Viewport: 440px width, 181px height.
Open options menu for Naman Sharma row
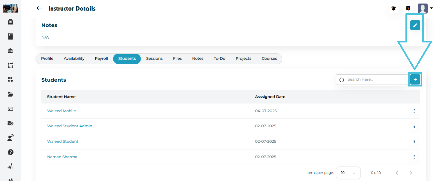(414, 157)
